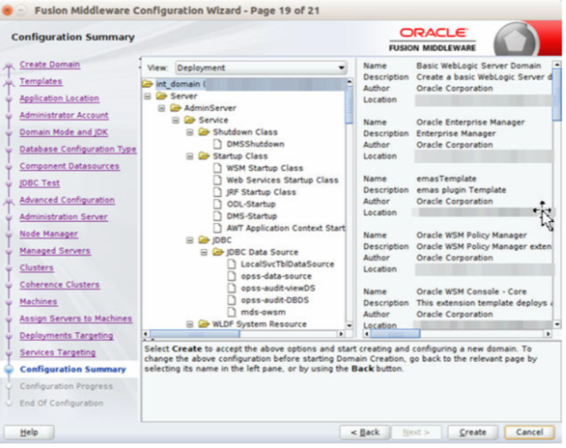Screen dimensions: 566x448
Task: Click the Cancel button
Action: [529, 432]
